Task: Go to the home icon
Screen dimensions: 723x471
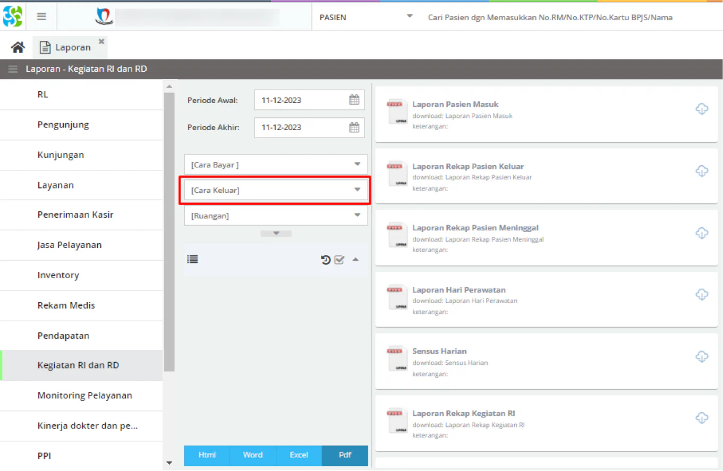Action: 18,47
